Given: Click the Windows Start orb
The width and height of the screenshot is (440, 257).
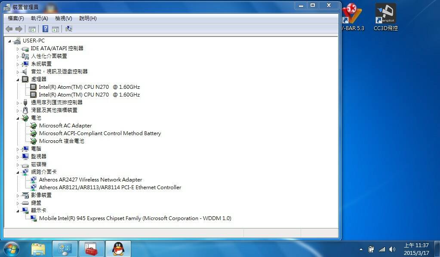Looking at the screenshot, I should point(11,249).
